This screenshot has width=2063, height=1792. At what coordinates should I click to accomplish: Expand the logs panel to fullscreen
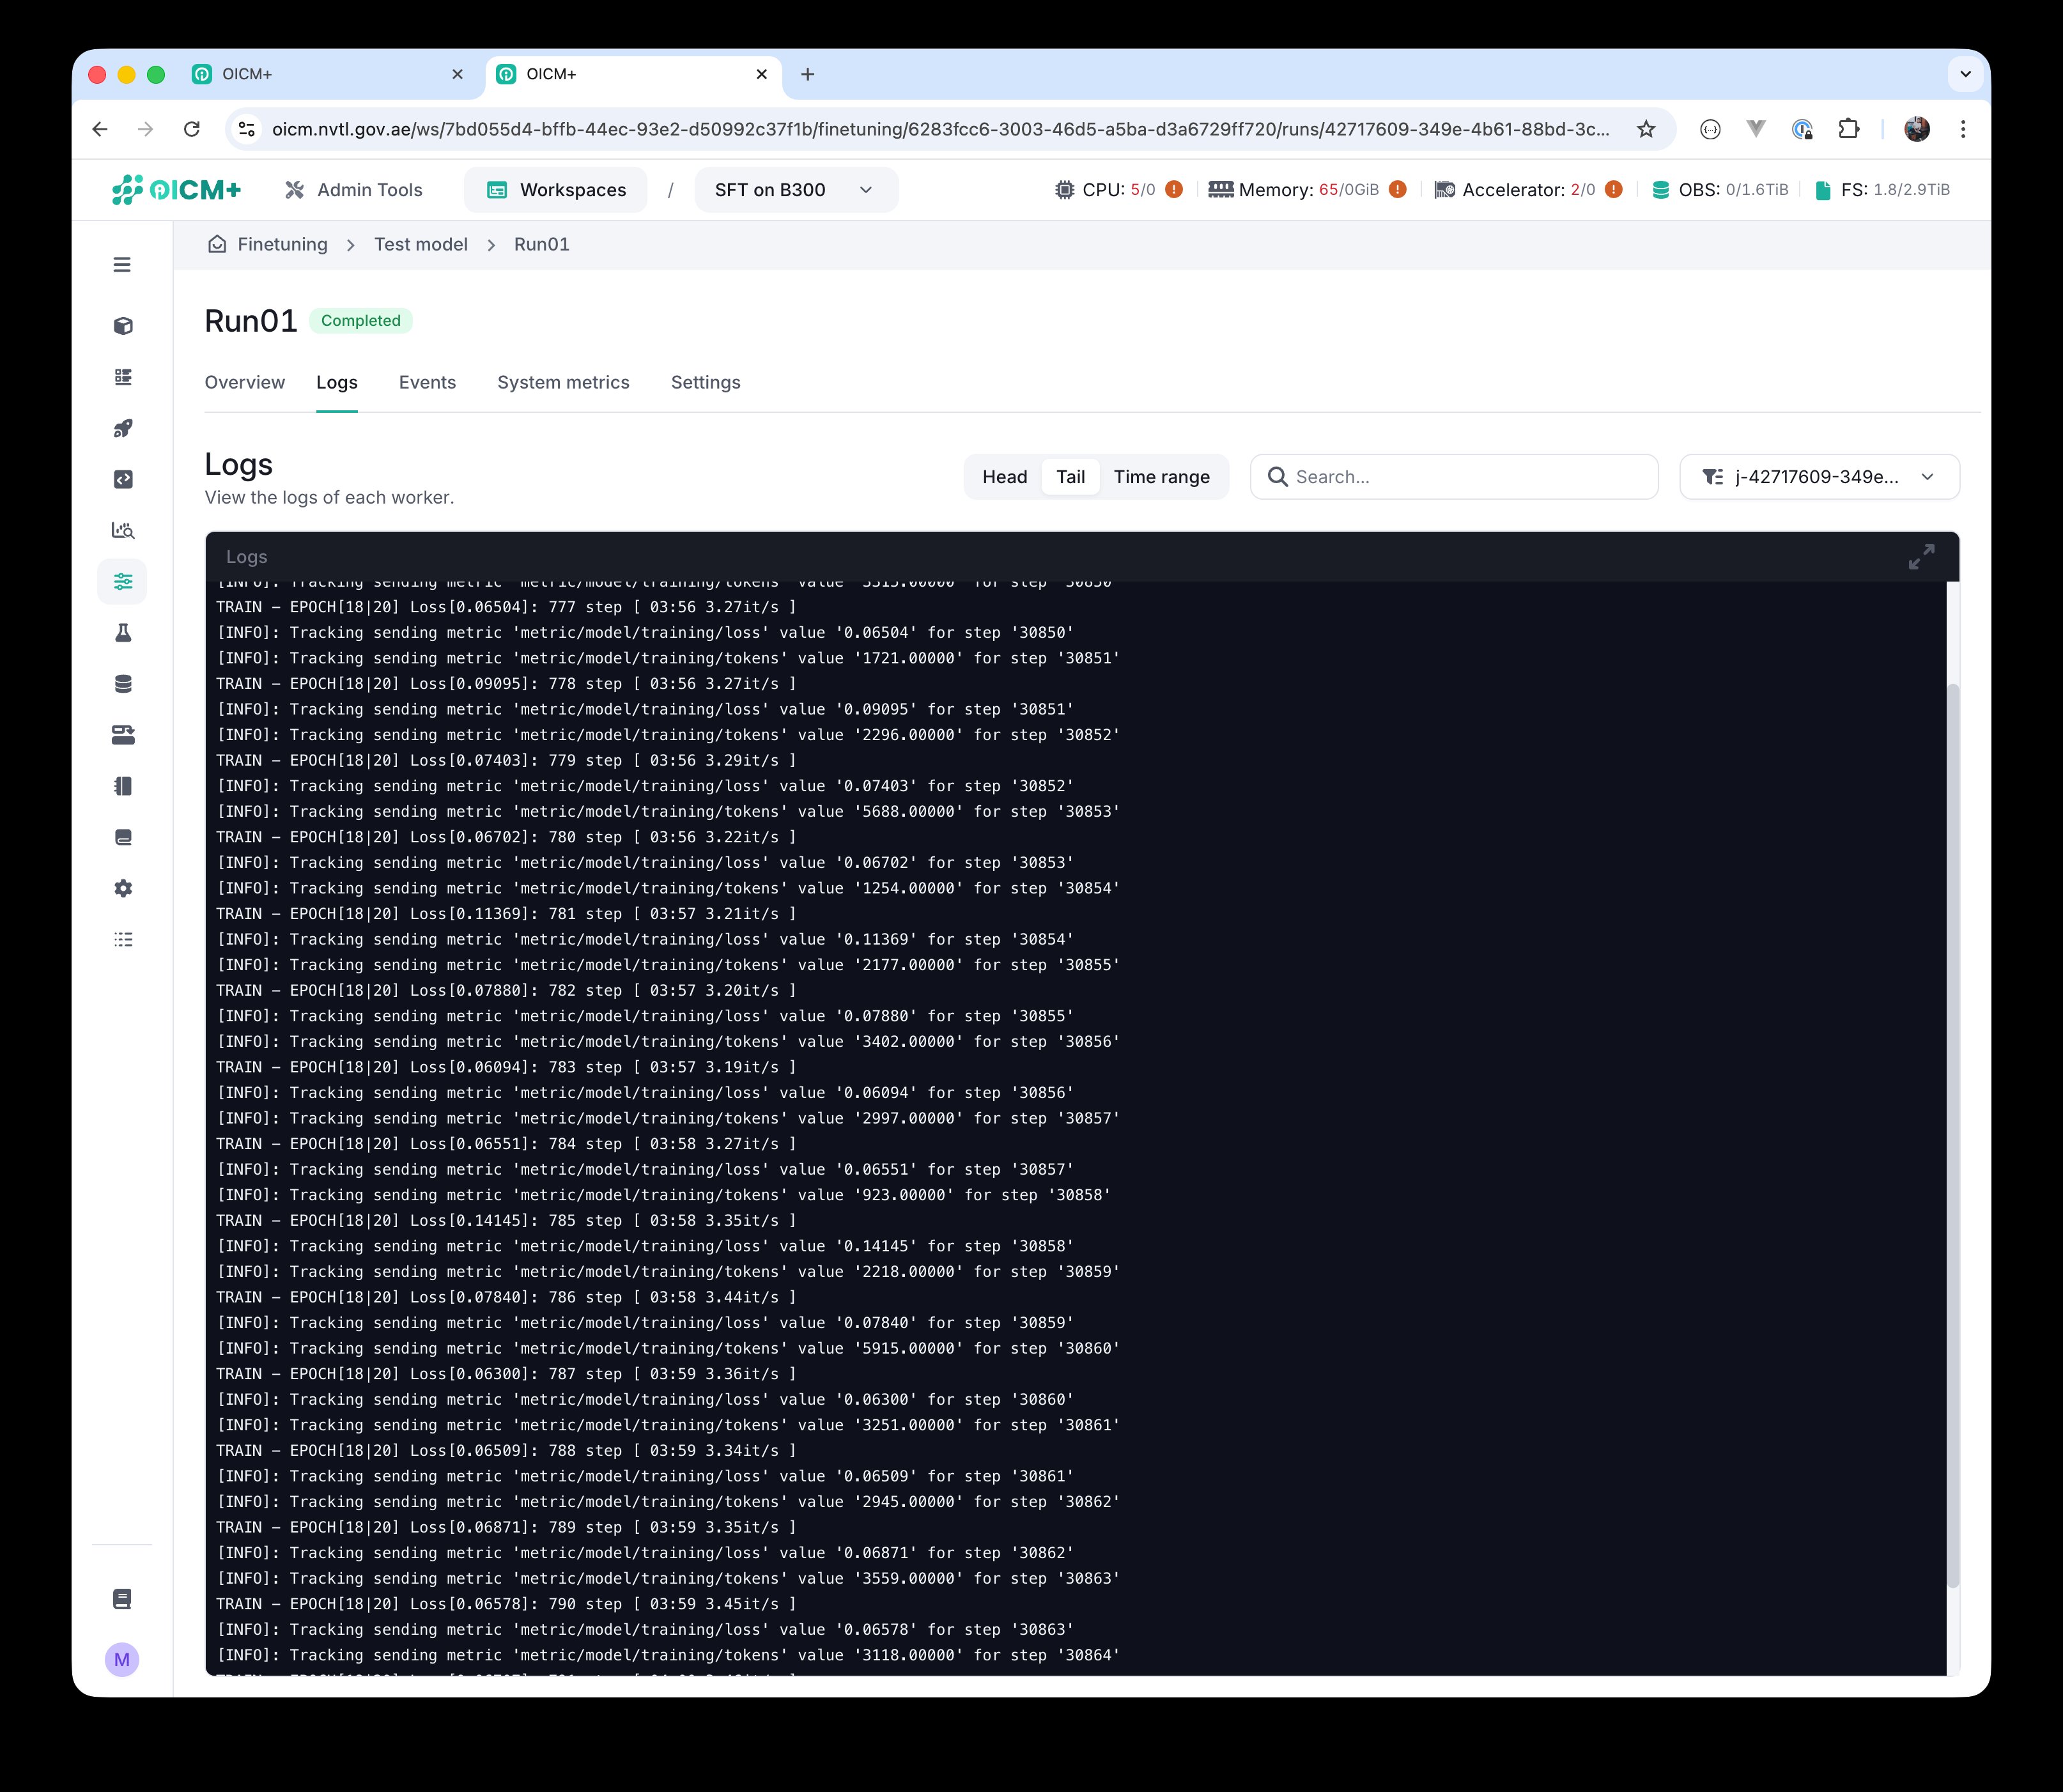pos(1921,557)
